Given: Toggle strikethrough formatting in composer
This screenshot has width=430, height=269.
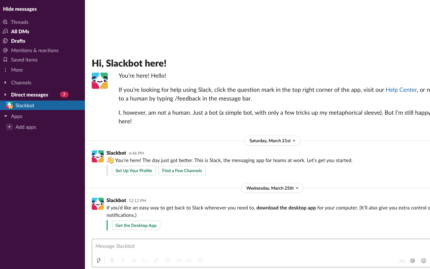Looking at the screenshot, I should click(134, 260).
